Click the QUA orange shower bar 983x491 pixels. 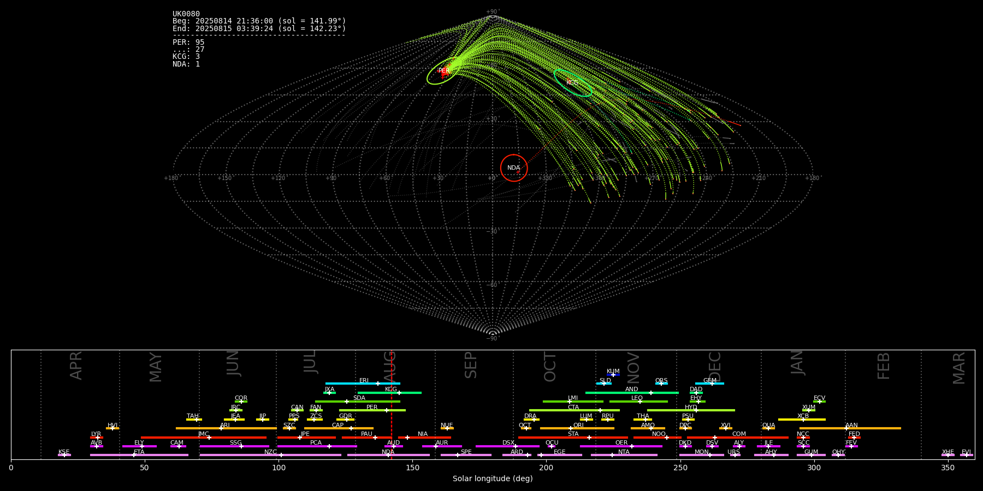[x=768, y=428]
